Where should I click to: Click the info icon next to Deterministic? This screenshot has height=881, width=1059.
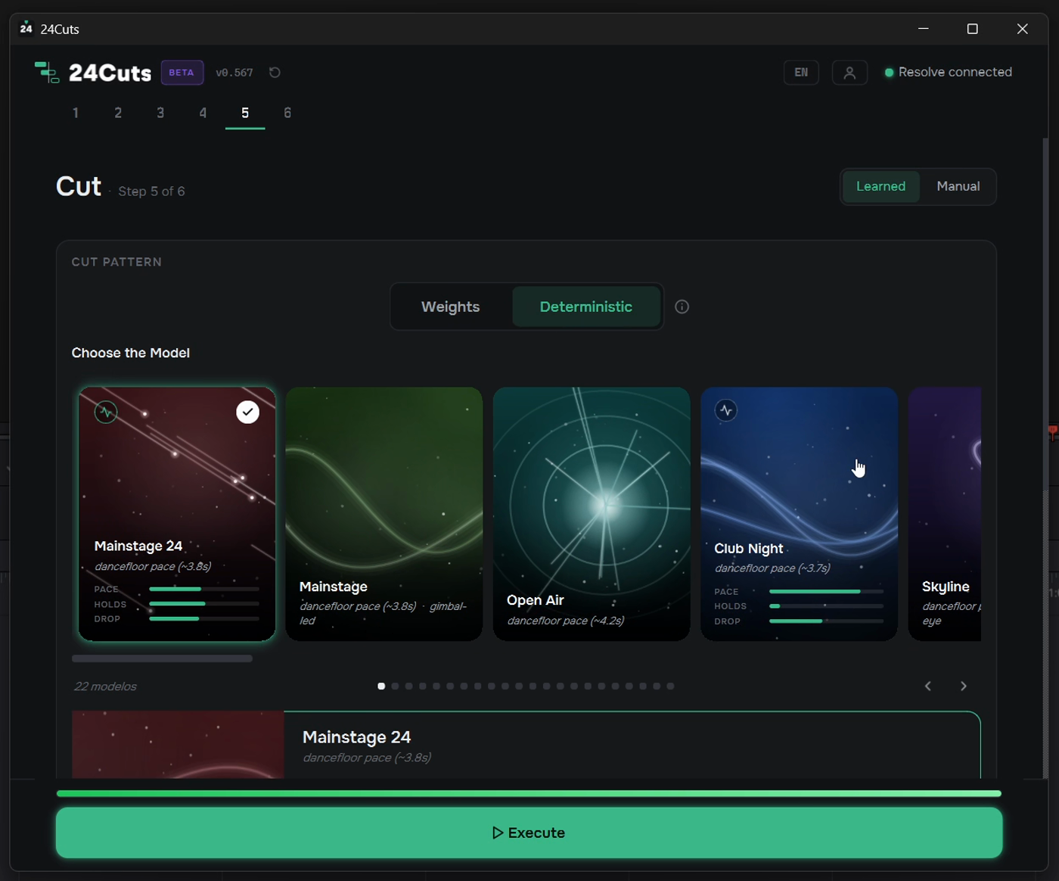point(682,307)
